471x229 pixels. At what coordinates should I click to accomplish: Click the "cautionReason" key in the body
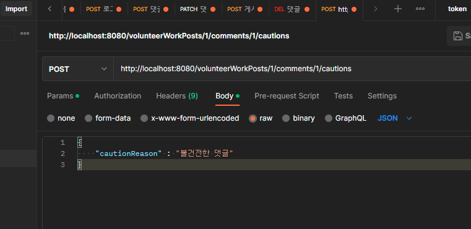coord(129,153)
